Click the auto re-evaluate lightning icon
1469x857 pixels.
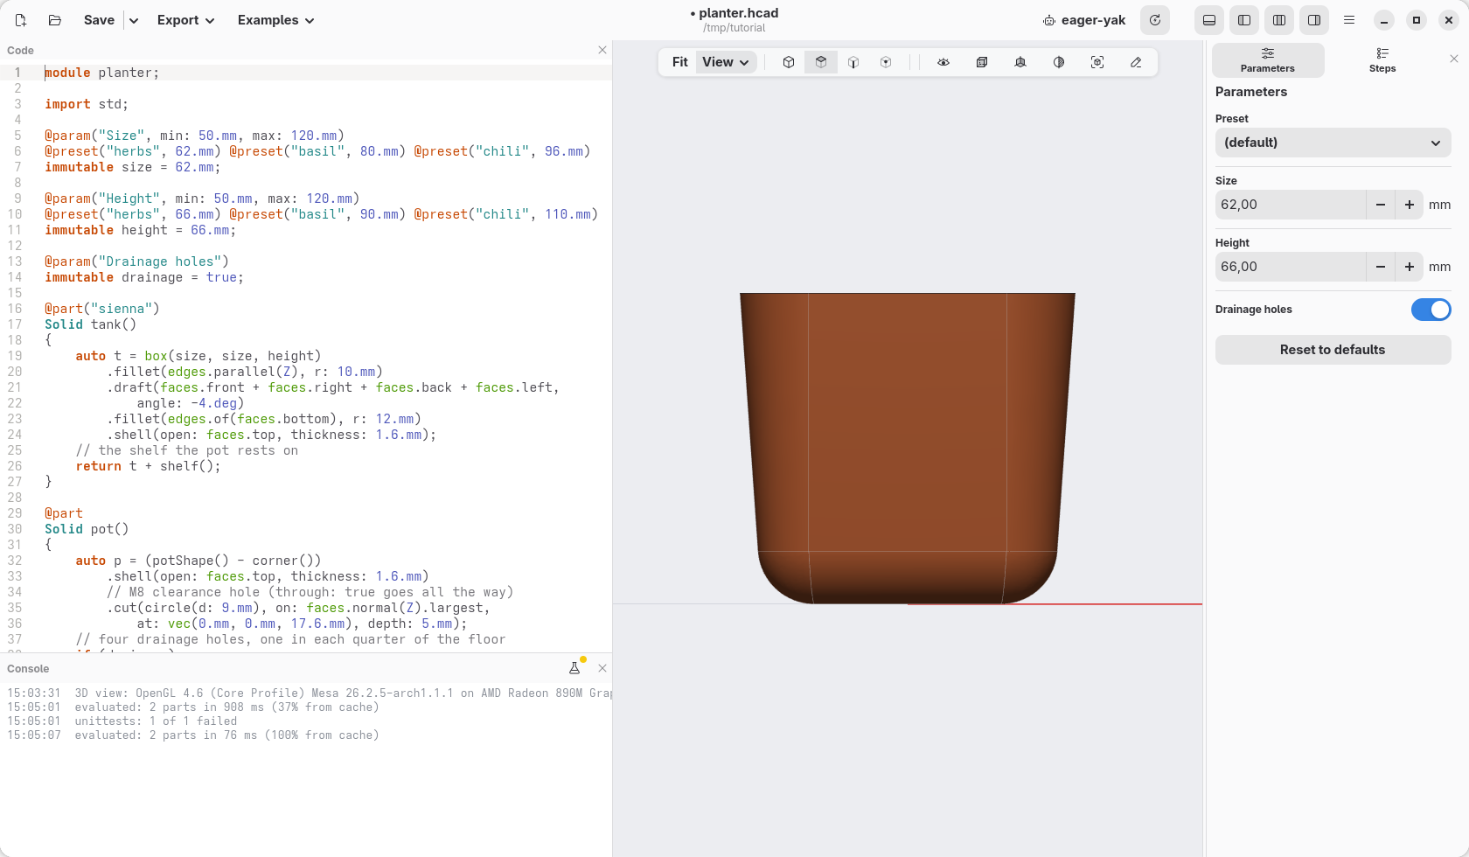[x=1155, y=20]
